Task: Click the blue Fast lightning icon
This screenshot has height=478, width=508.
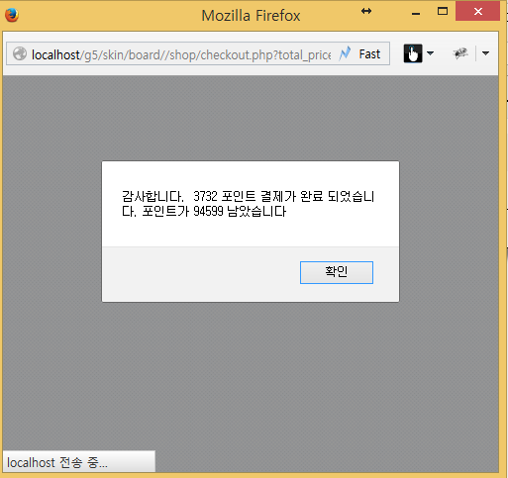Action: pyautogui.click(x=346, y=53)
